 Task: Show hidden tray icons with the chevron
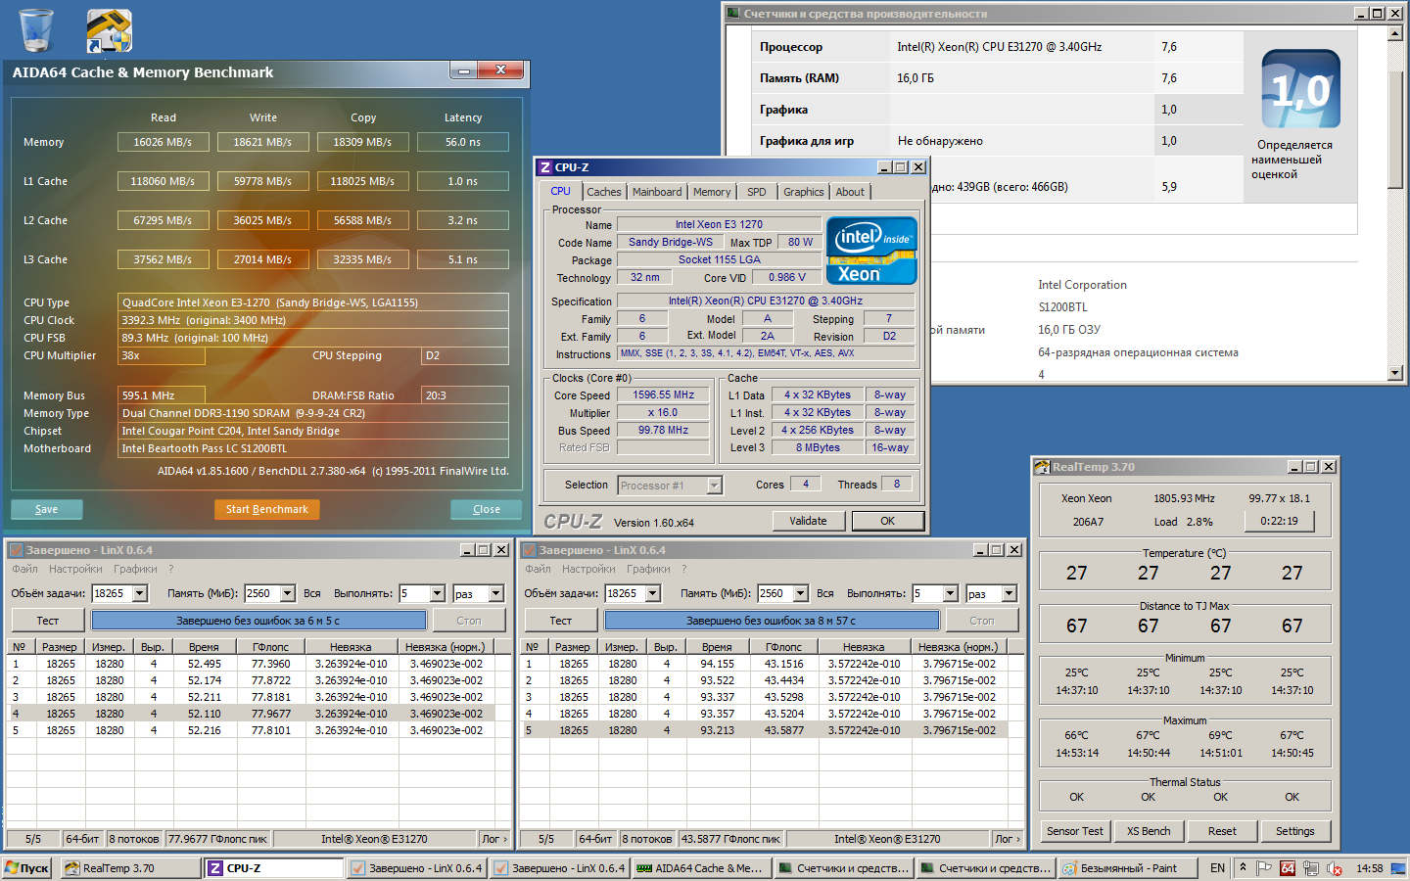click(1243, 867)
